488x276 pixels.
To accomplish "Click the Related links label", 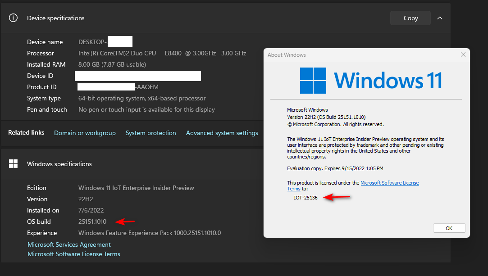I will tap(26, 132).
